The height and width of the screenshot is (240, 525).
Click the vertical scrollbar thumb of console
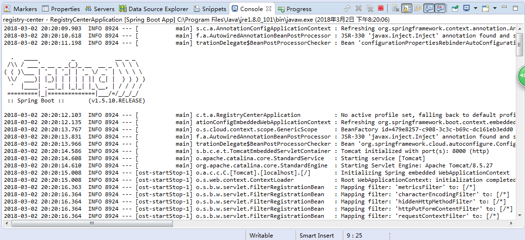tap(519, 44)
